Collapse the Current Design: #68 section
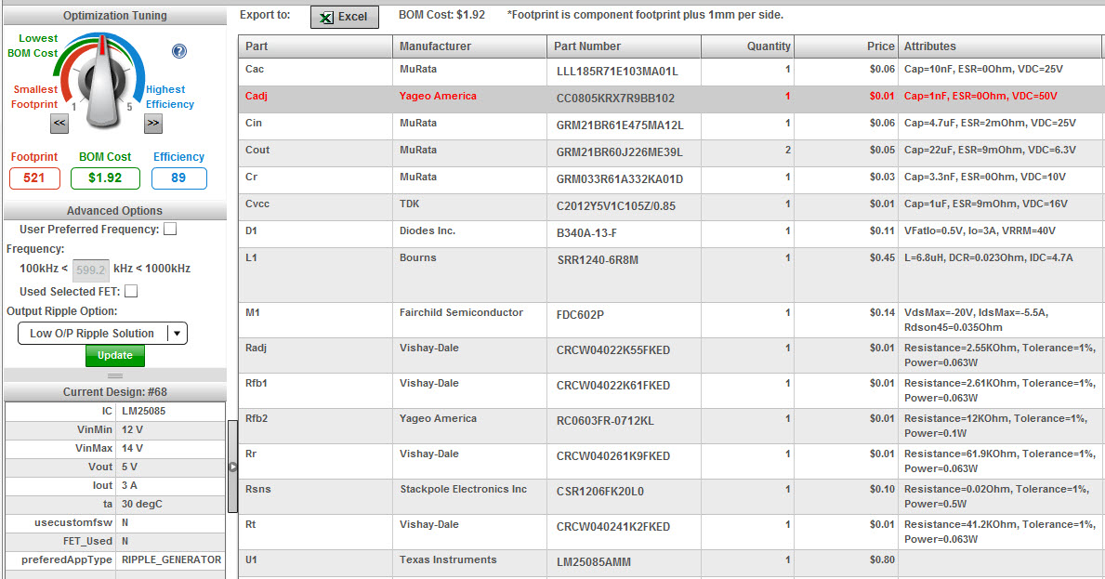The image size is (1105, 579). click(x=115, y=390)
